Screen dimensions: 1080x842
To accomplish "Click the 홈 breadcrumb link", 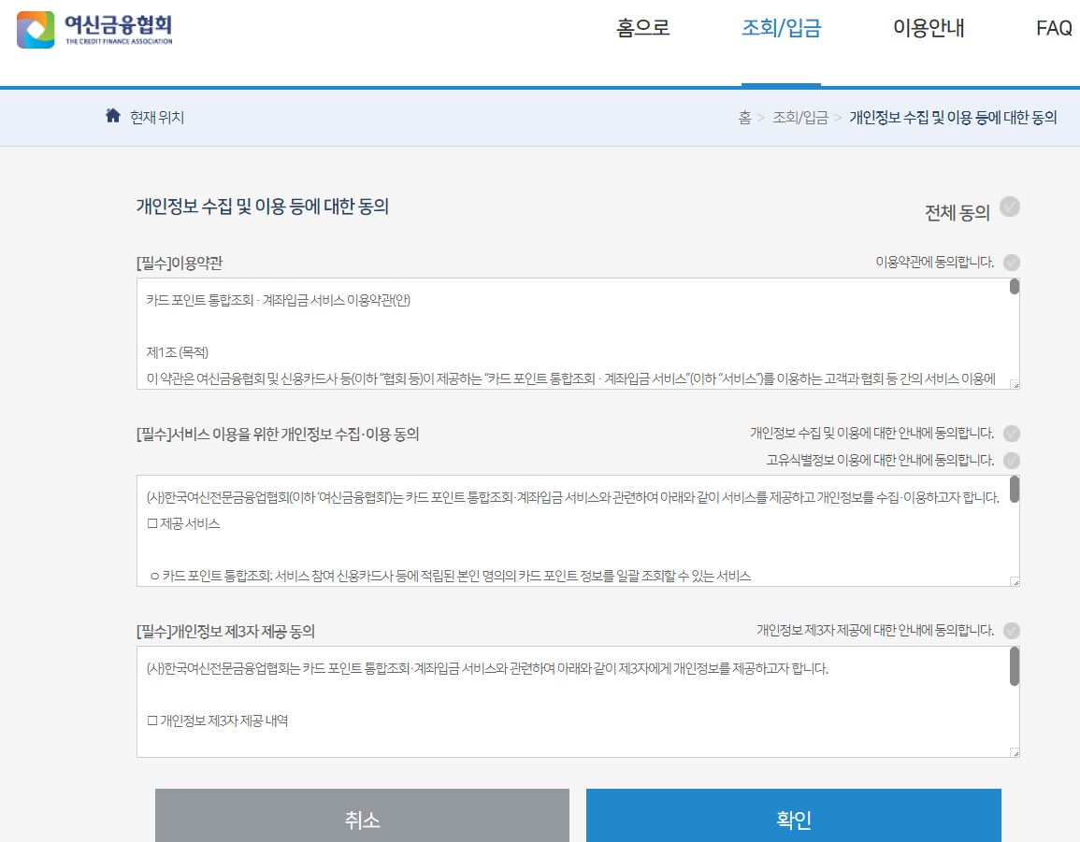I will point(744,118).
